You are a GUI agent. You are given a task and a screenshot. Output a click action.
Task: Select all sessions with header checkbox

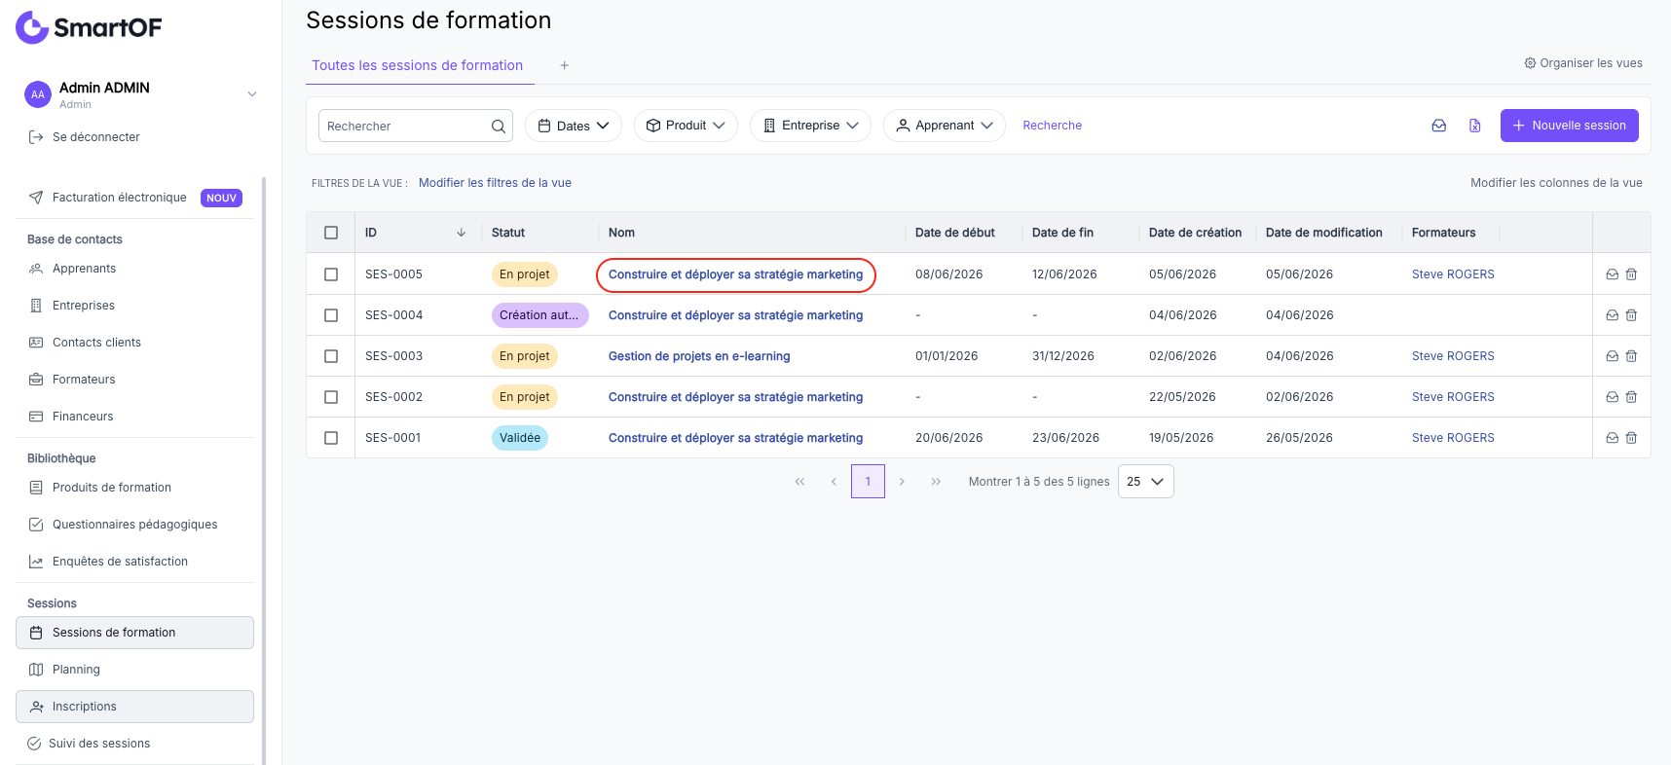pyautogui.click(x=331, y=233)
